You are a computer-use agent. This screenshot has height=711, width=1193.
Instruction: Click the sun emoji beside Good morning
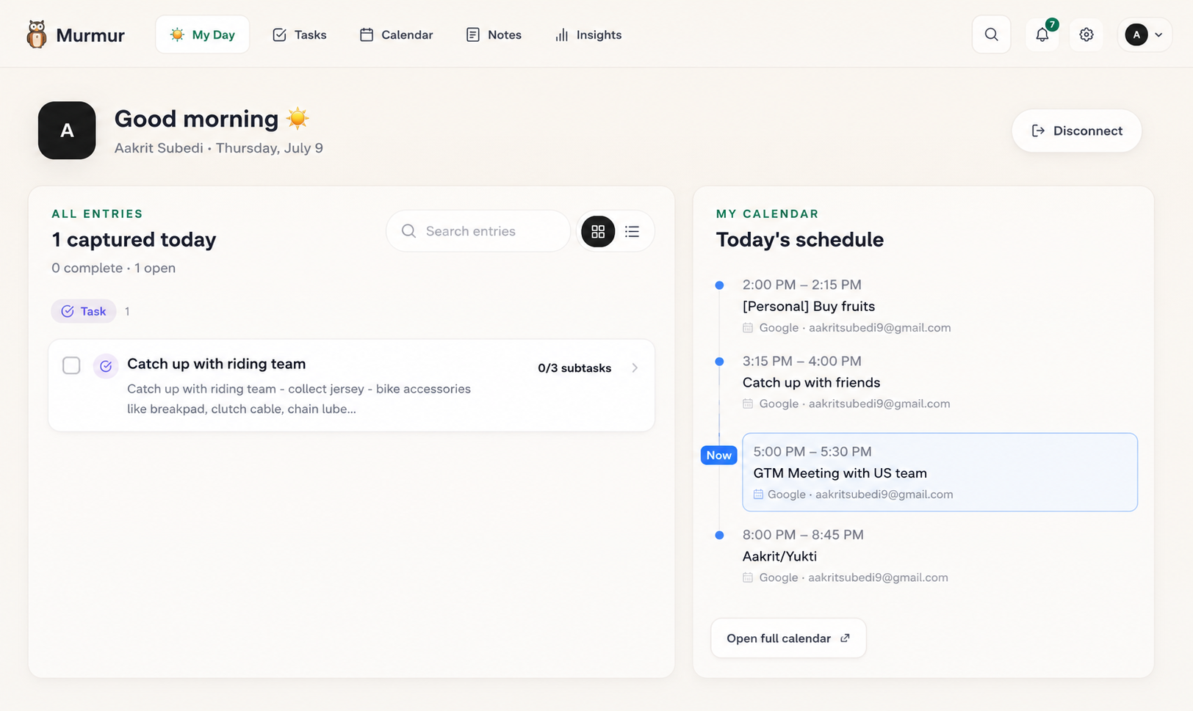click(298, 118)
